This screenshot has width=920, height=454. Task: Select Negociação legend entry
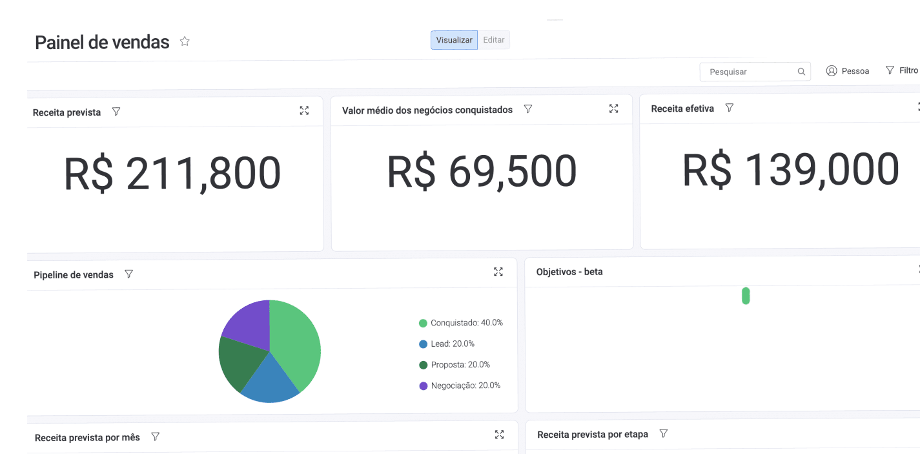[x=460, y=386]
